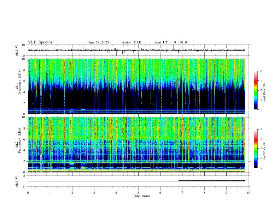280x216 pixels.
Task: Click the "ch.2 Frequency (kHz)" axis label
Action: coord(18,140)
